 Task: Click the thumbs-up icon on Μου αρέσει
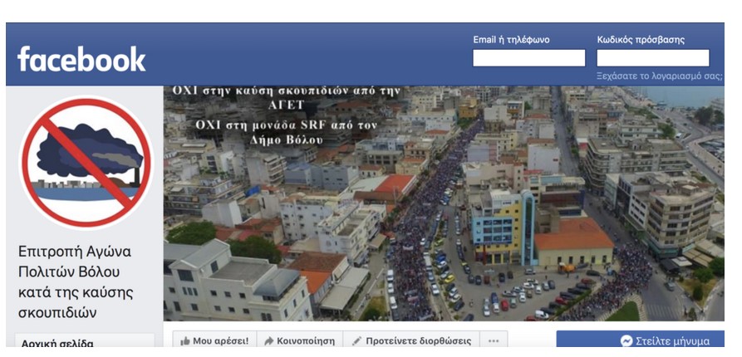(185, 341)
